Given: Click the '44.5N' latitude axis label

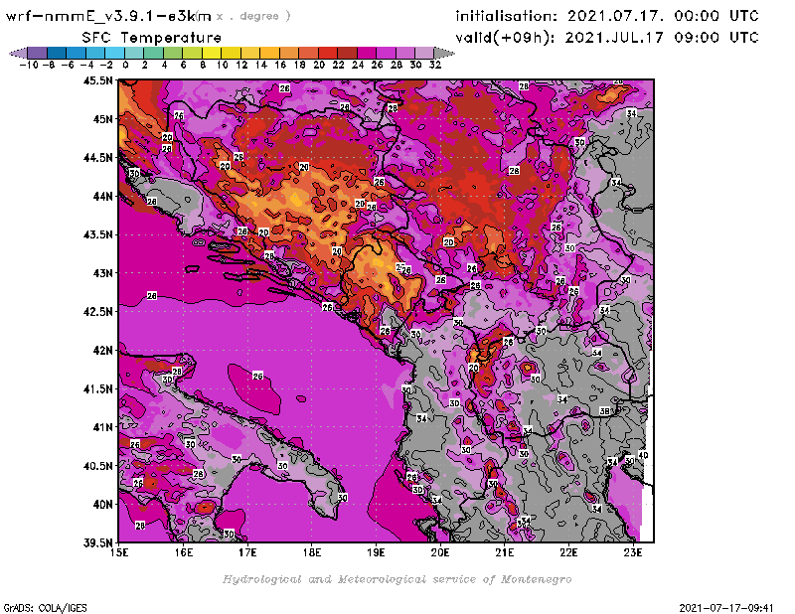Looking at the screenshot, I should (x=97, y=158).
